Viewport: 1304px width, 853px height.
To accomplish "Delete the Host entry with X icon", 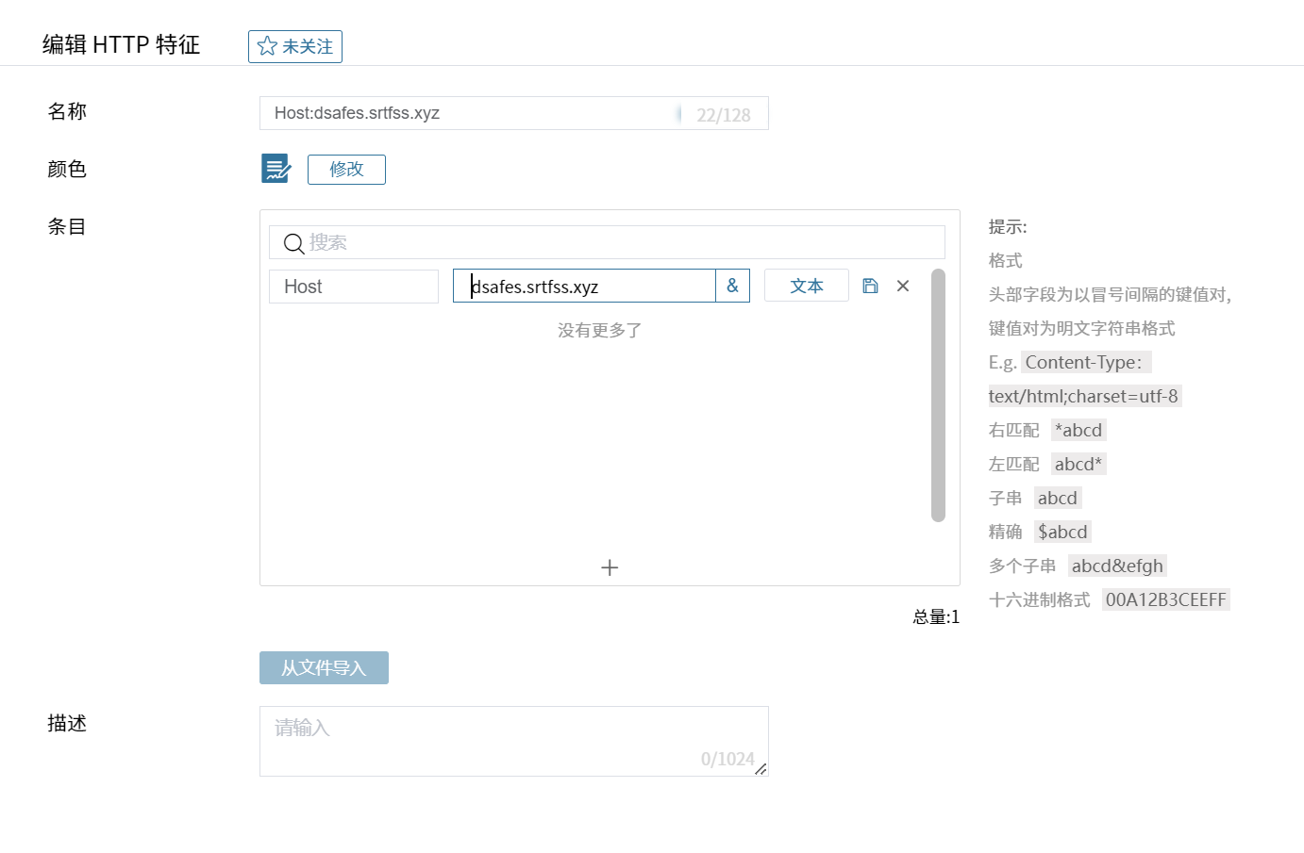I will click(x=903, y=286).
